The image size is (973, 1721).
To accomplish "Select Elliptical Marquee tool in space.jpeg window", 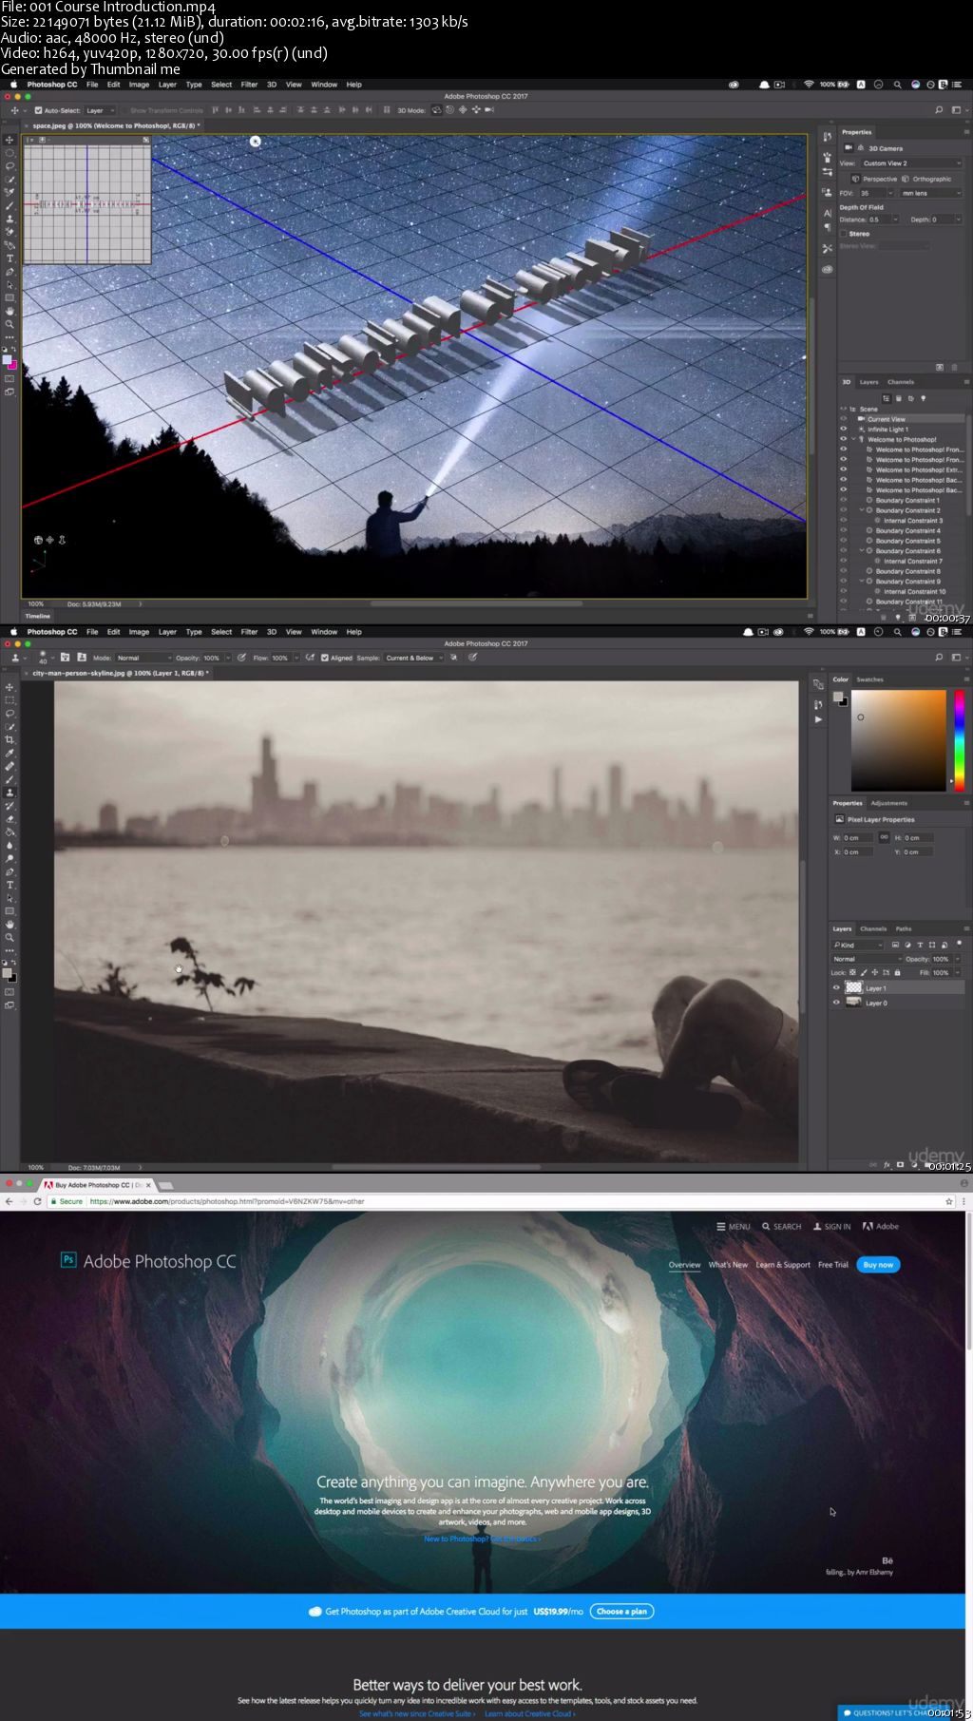I will tap(10, 152).
